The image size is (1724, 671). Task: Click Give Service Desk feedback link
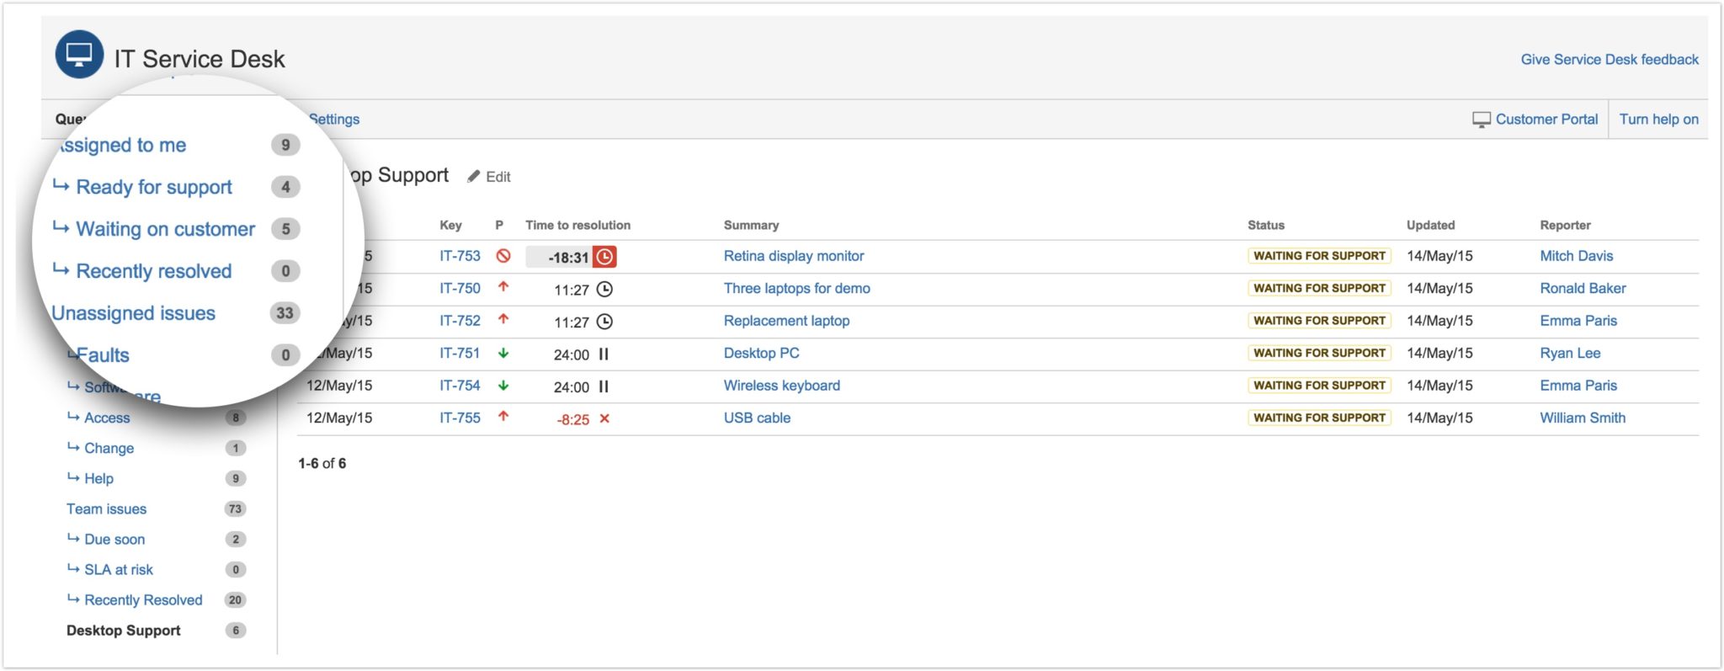click(x=1610, y=60)
